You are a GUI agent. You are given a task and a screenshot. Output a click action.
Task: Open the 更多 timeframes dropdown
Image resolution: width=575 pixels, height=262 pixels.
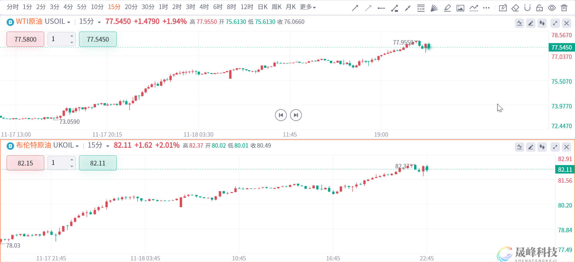(308, 7)
